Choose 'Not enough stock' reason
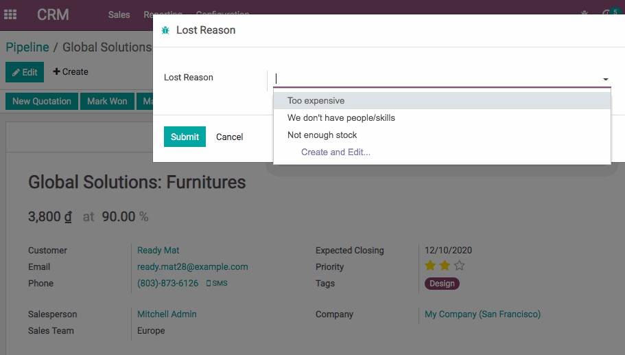Screen dimensions: 625x355 322,135
